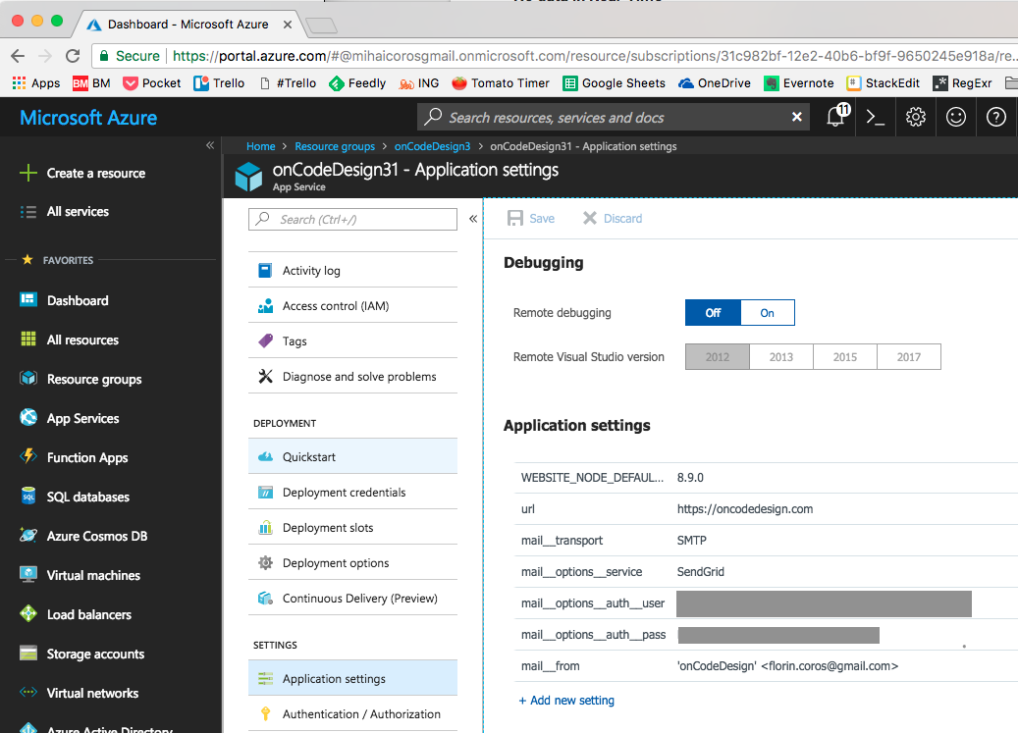This screenshot has height=733, width=1018.
Task: Click the mail__from setting value
Action: click(x=787, y=666)
